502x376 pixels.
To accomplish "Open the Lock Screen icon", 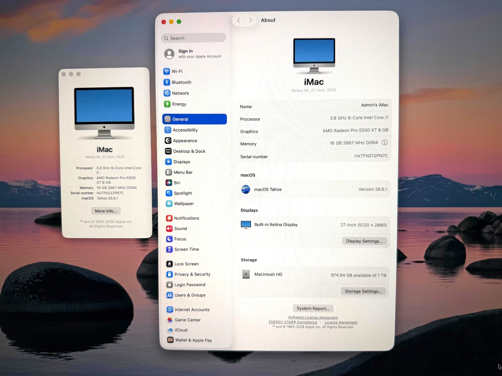I will pyautogui.click(x=169, y=264).
